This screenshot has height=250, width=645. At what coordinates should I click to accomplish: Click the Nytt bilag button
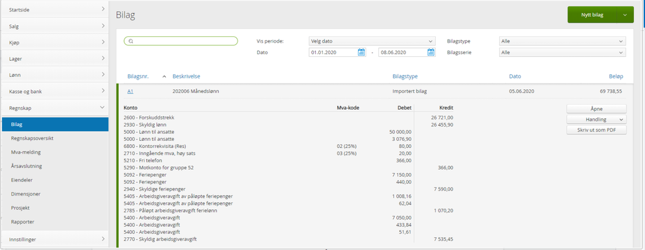[x=592, y=15]
